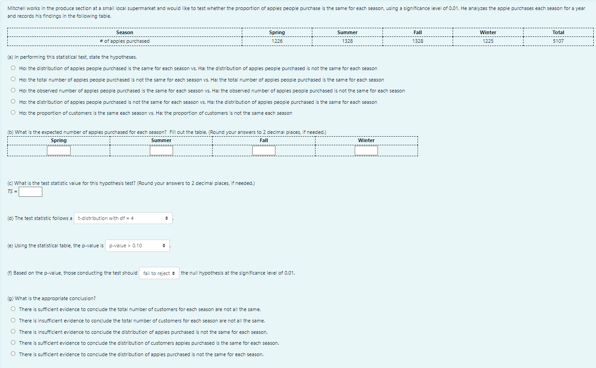Open the test statistic distribution dropdown
The image size is (596, 368).
tap(123, 218)
